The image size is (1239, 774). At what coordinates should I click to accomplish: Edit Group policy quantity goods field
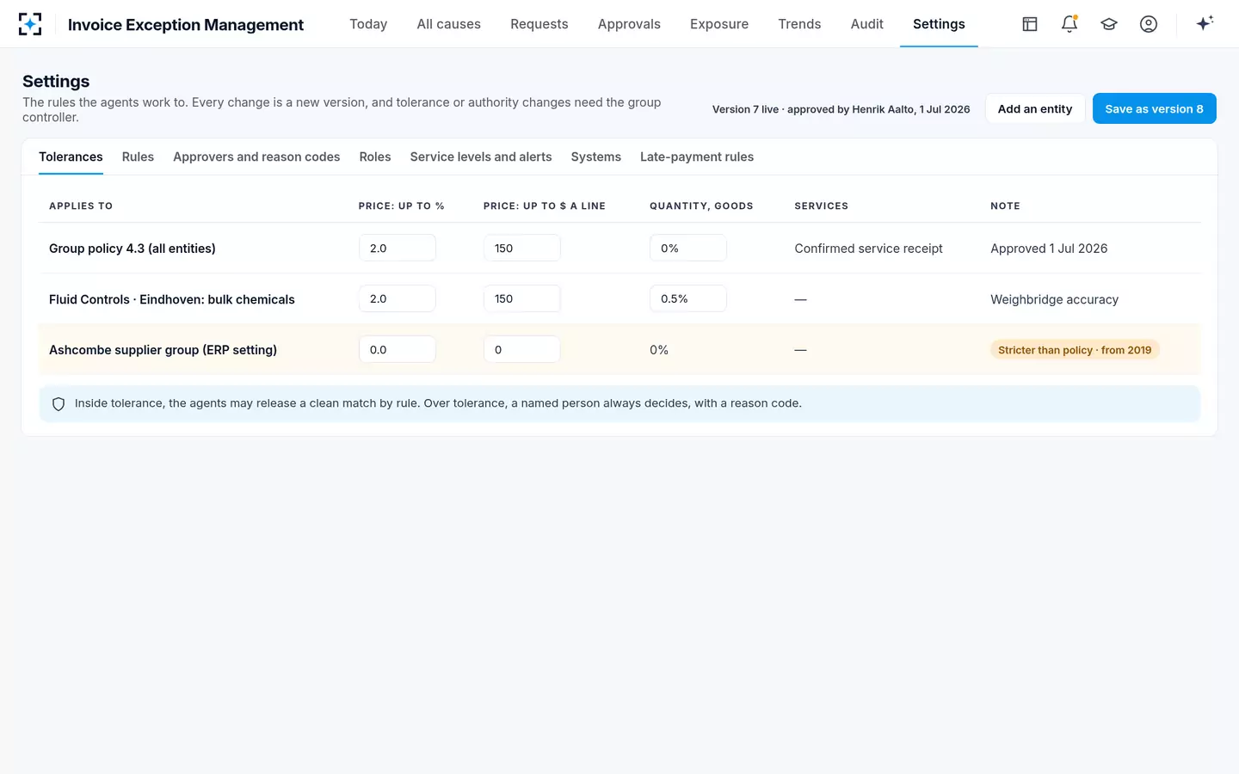click(x=688, y=248)
